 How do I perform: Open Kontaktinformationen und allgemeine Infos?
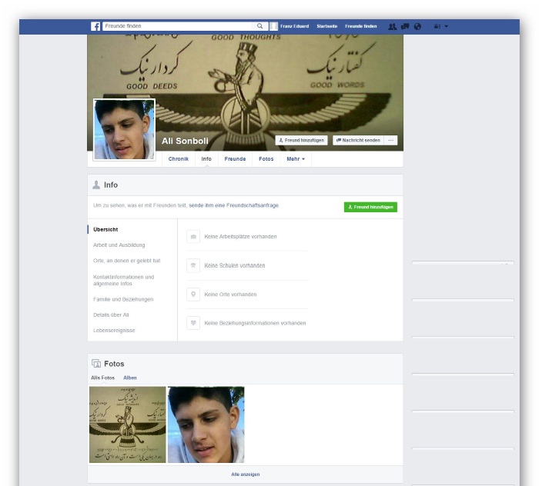[x=124, y=280]
